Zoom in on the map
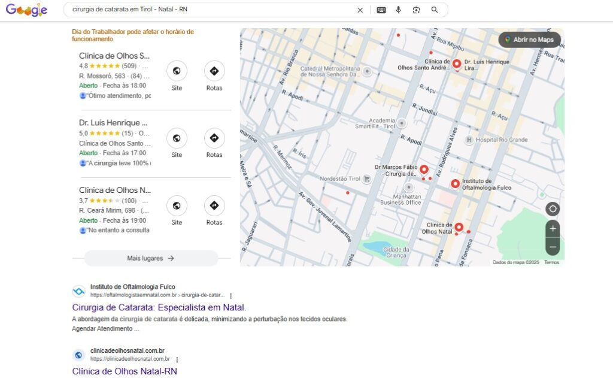The height and width of the screenshot is (378, 613). point(553,228)
